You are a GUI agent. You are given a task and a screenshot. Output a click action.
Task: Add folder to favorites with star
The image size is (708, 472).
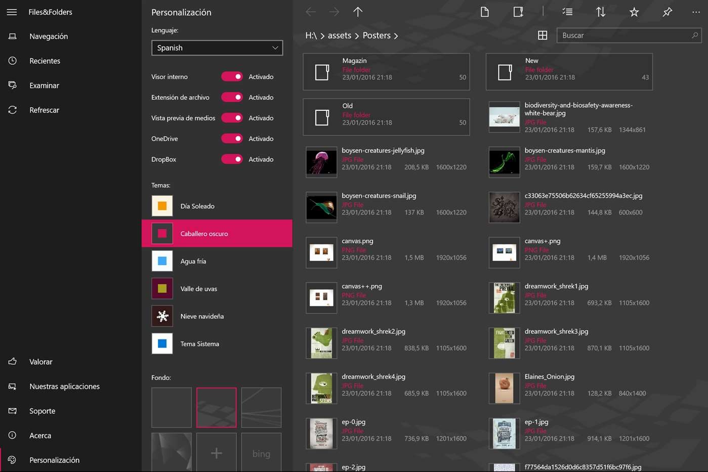point(634,12)
